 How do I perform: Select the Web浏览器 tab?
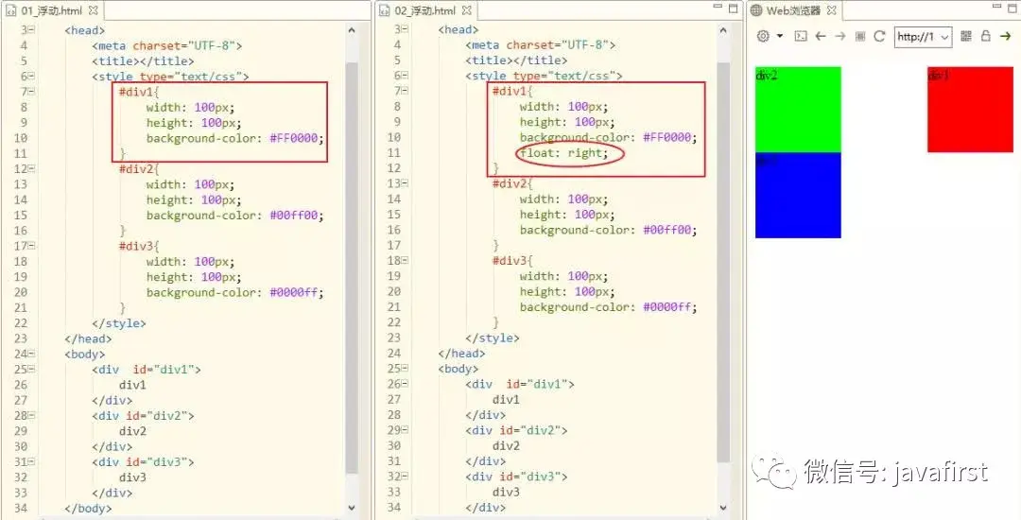(x=793, y=10)
